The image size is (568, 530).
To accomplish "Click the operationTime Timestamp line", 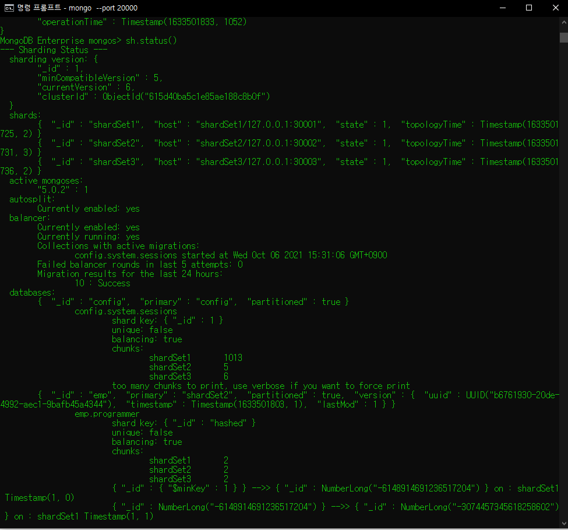I will point(142,22).
